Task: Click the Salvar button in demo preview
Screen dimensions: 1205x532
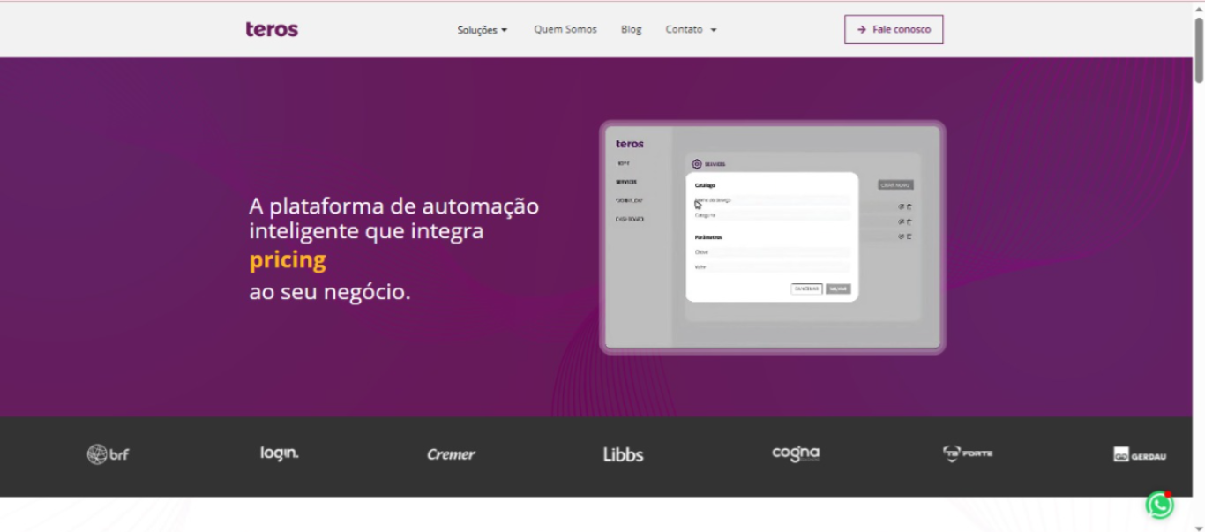Action: point(838,288)
